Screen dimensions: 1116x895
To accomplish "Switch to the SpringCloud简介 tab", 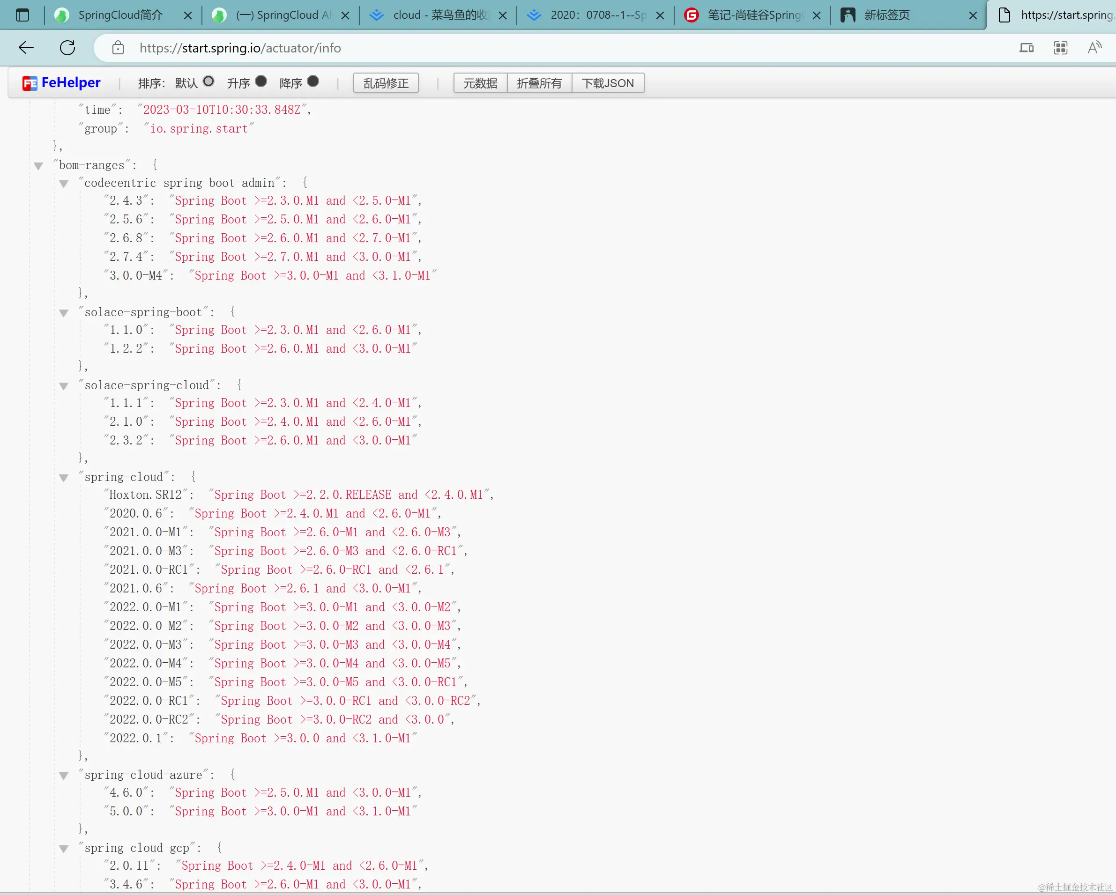I will coord(120,15).
